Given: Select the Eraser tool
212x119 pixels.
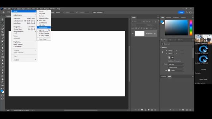Looking at the screenshot, I should pos(3,54).
